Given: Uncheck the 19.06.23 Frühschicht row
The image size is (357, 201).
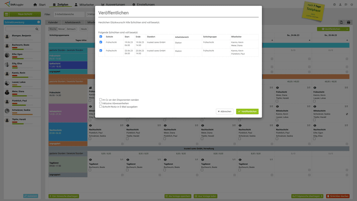Looking at the screenshot, I should (x=101, y=43).
